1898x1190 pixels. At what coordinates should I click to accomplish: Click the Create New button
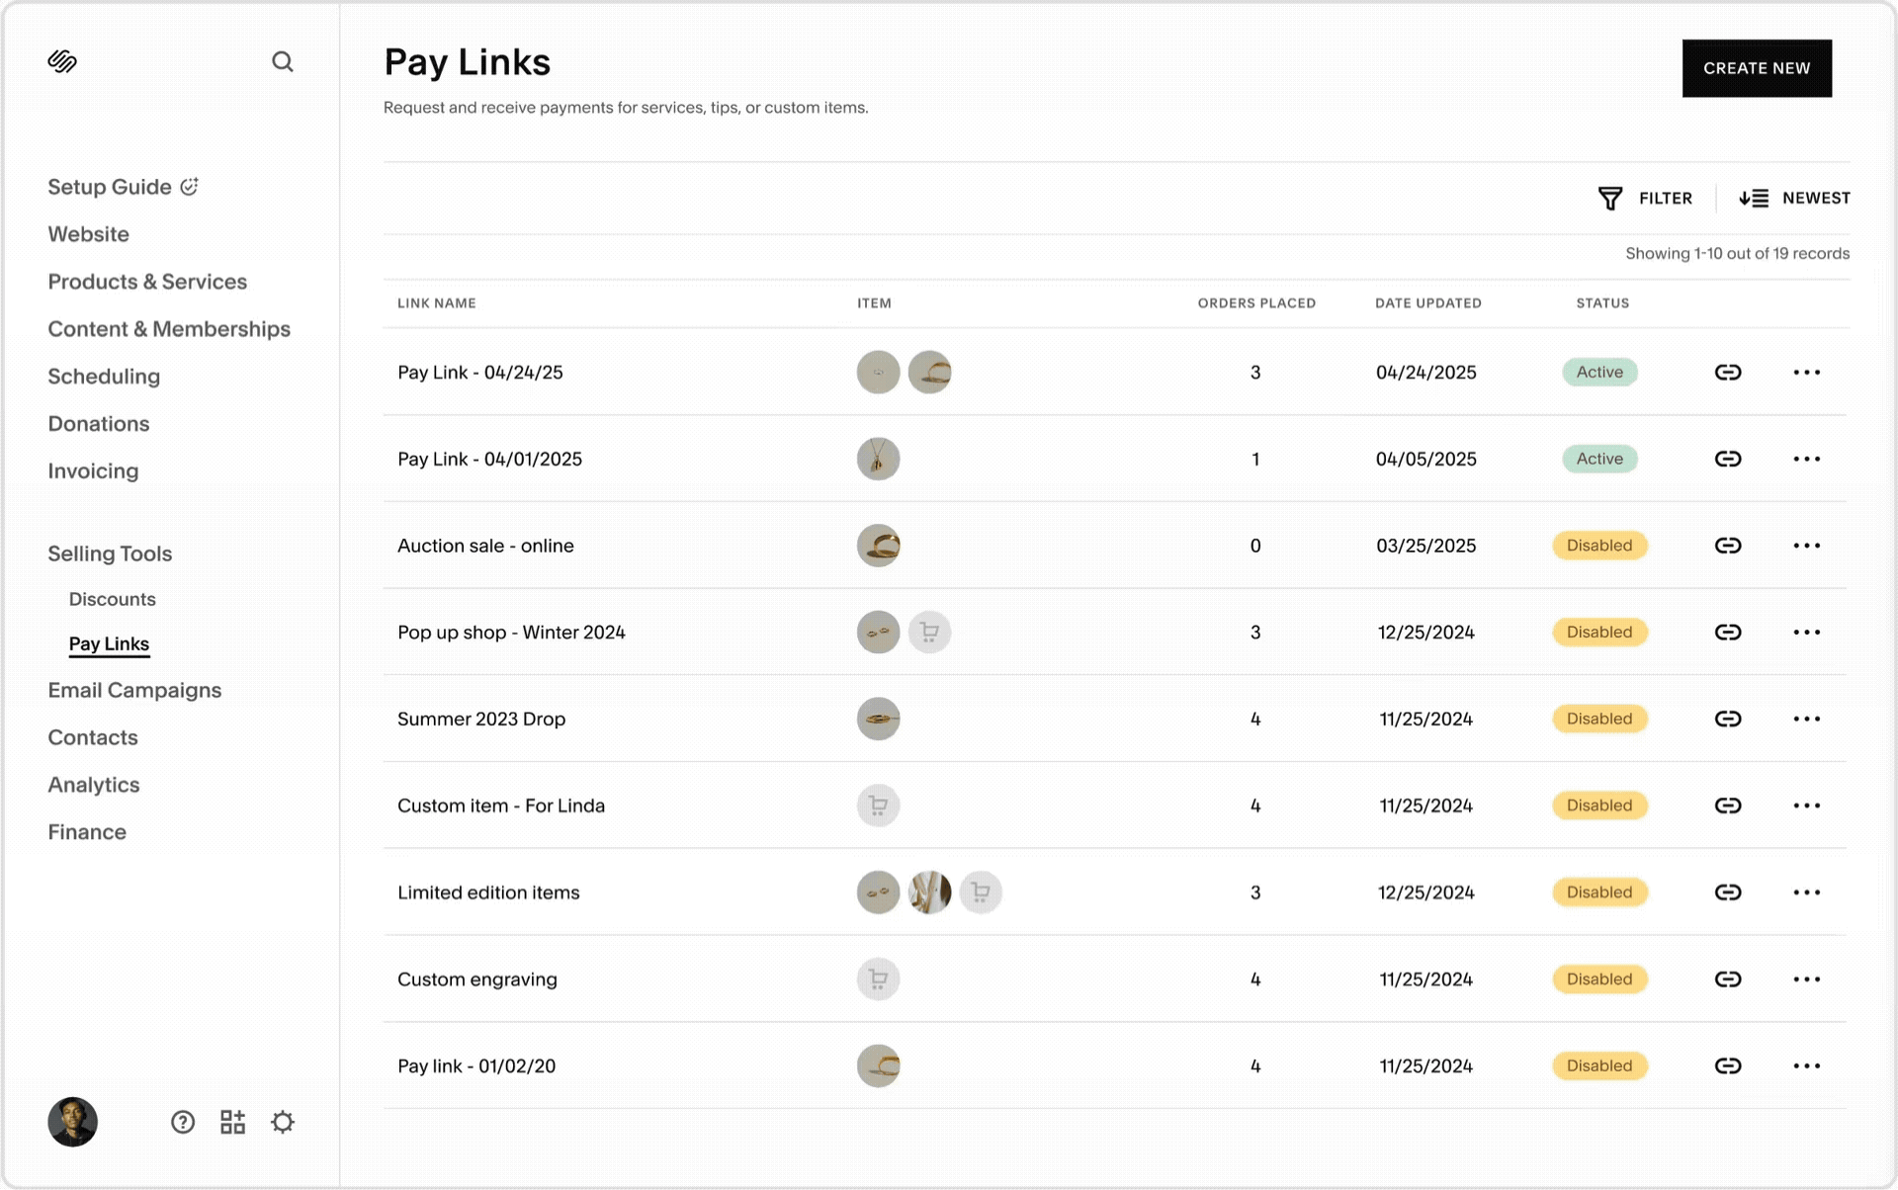click(1756, 68)
